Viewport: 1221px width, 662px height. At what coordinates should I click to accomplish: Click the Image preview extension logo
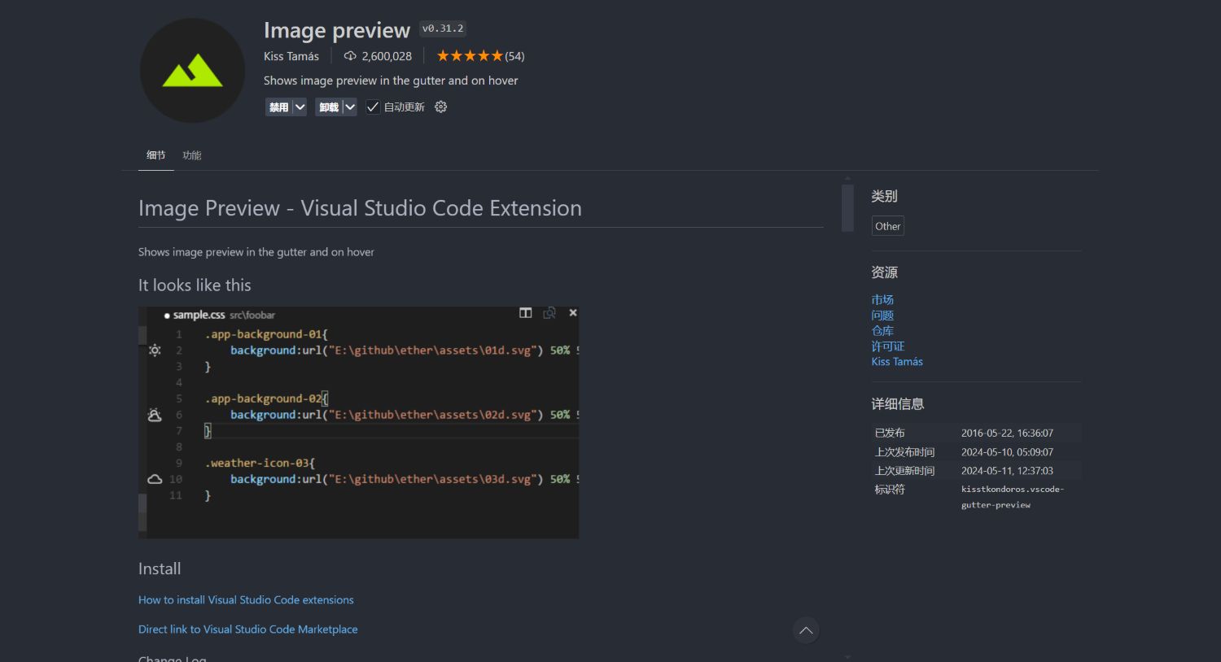pos(192,71)
